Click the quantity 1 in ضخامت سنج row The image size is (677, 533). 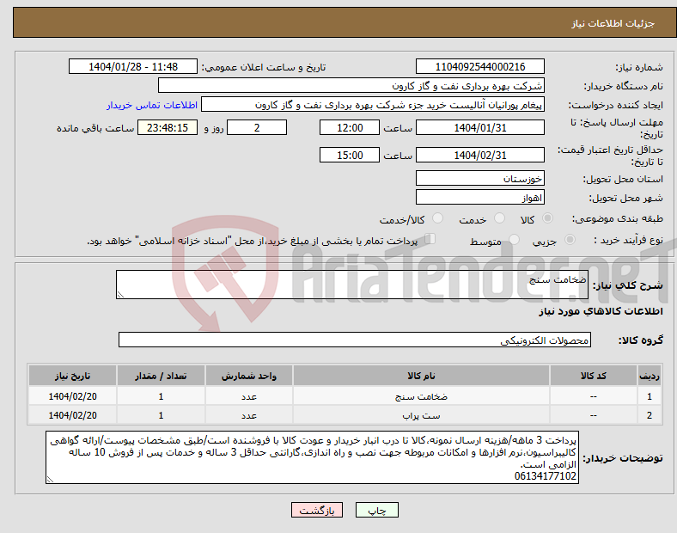point(161,396)
